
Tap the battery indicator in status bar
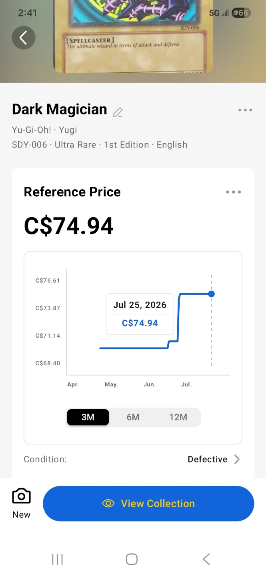(241, 13)
